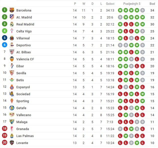Click the Sevilla club crest
The width and height of the screenshot is (158, 148).
[12, 73]
